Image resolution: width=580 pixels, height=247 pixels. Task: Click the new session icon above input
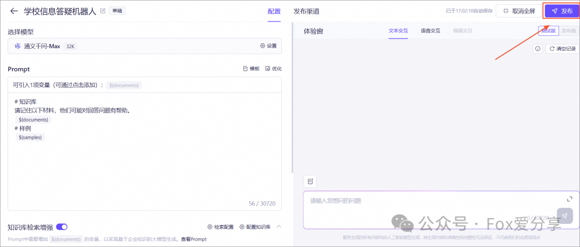[x=310, y=181]
